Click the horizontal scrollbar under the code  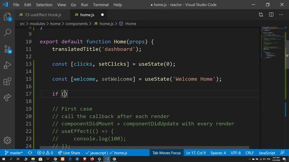click(x=144, y=147)
